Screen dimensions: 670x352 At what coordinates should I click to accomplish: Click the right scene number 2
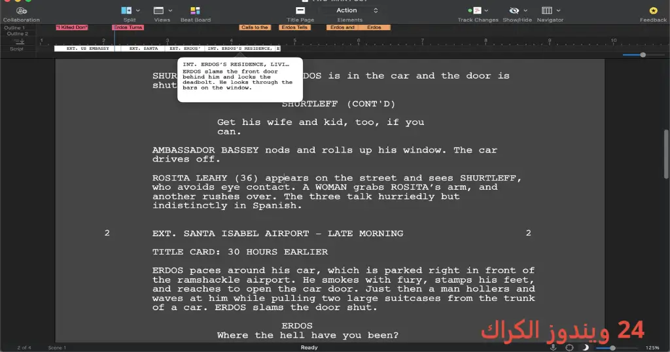(529, 233)
